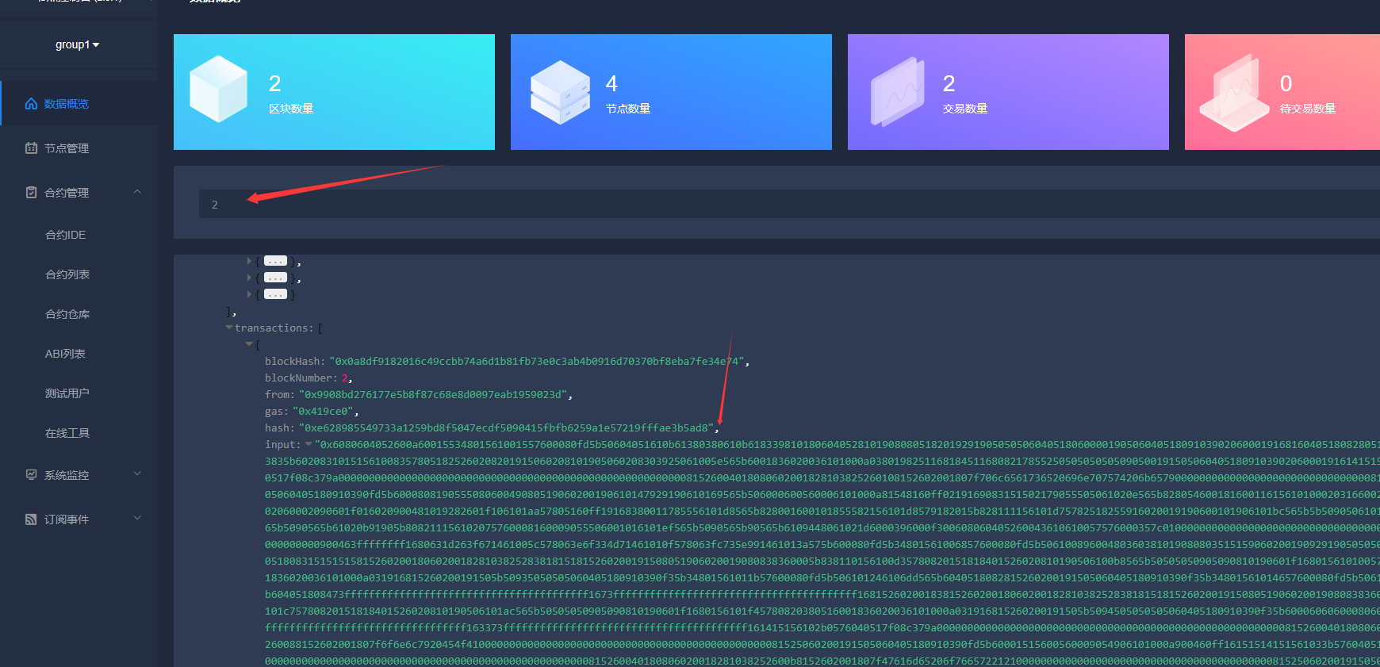The height and width of the screenshot is (667, 1380).
Task: Collapse the 合约管理 submenu using its chevron
Action: [137, 192]
